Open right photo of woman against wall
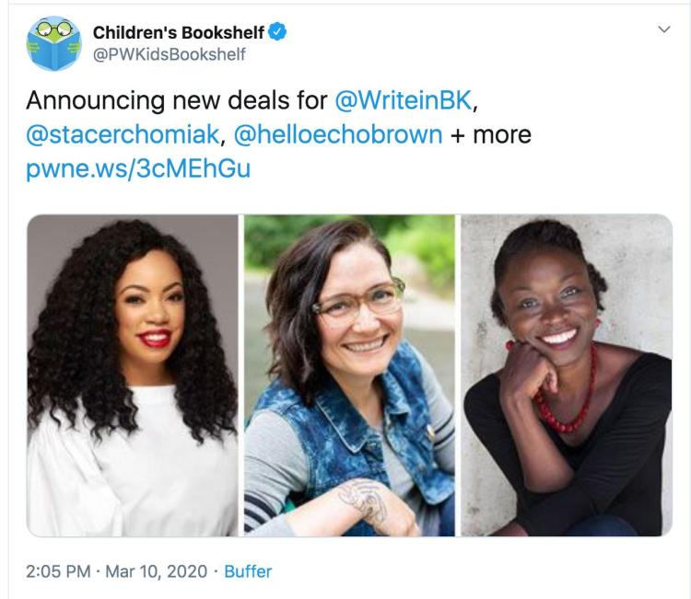This screenshot has height=599, width=691. coord(567,374)
